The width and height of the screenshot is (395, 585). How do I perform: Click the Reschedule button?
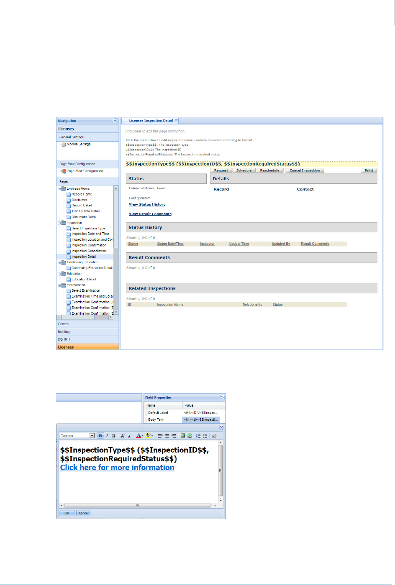(269, 170)
